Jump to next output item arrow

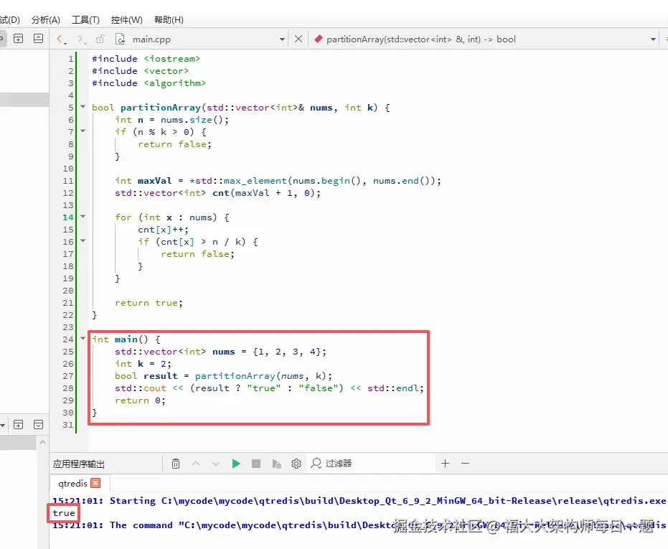click(216, 464)
